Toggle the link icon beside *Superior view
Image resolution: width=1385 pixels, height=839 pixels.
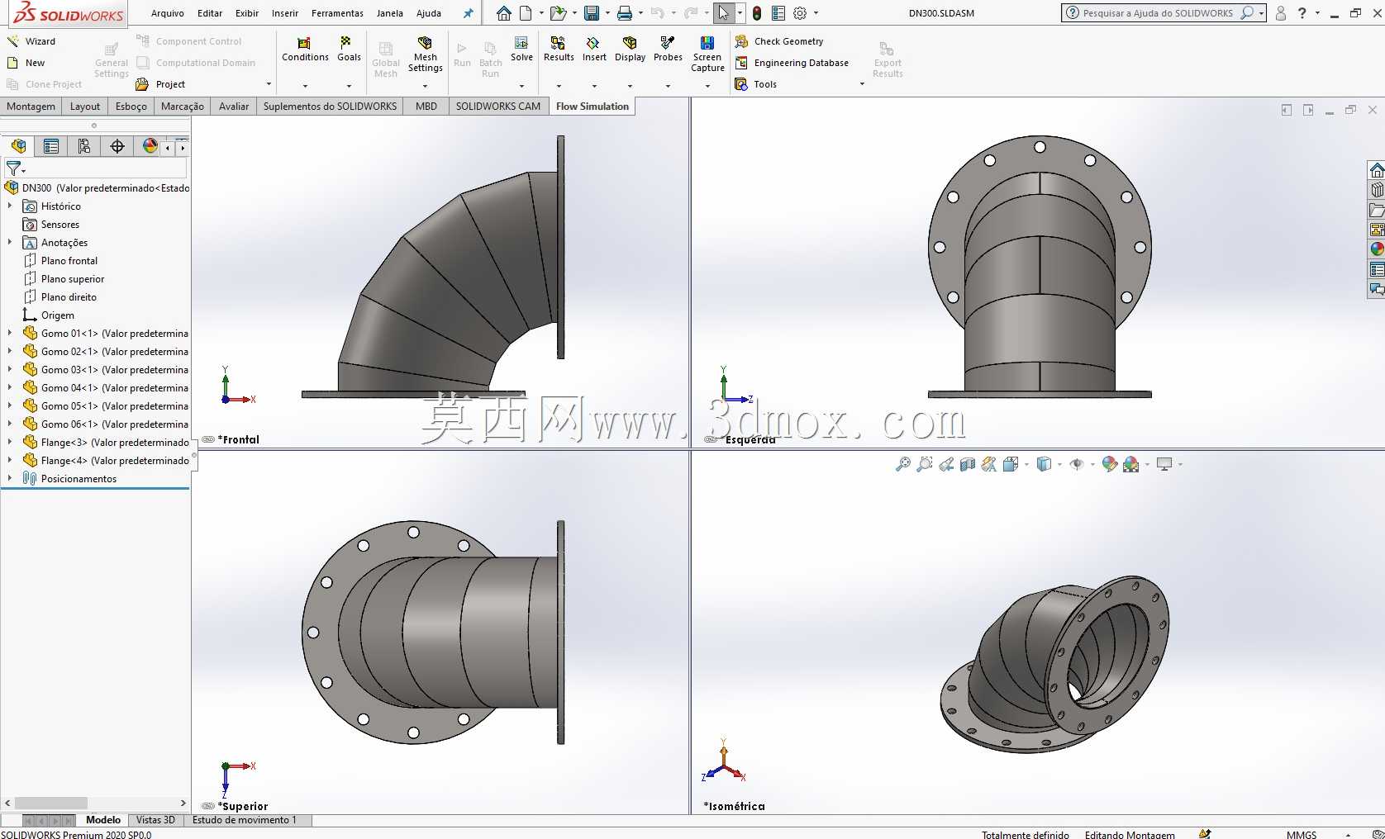click(208, 806)
